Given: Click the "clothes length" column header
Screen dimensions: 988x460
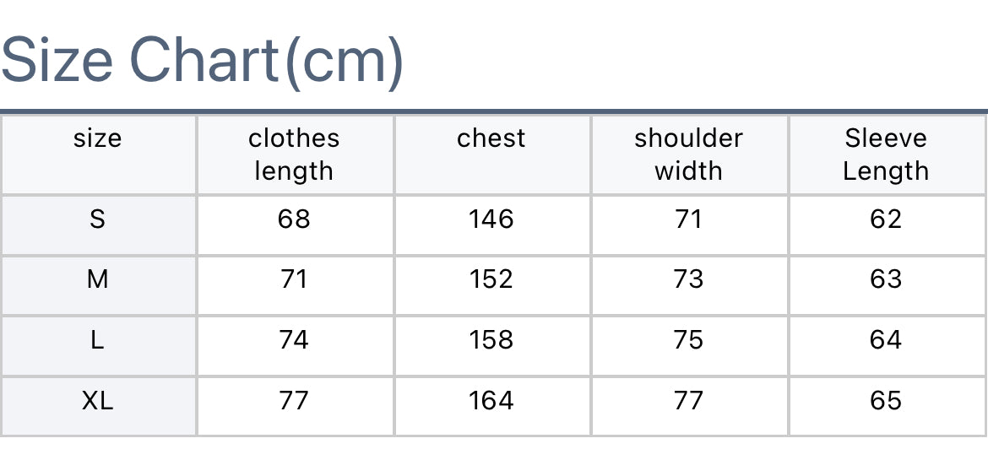Looking at the screenshot, I should (294, 154).
